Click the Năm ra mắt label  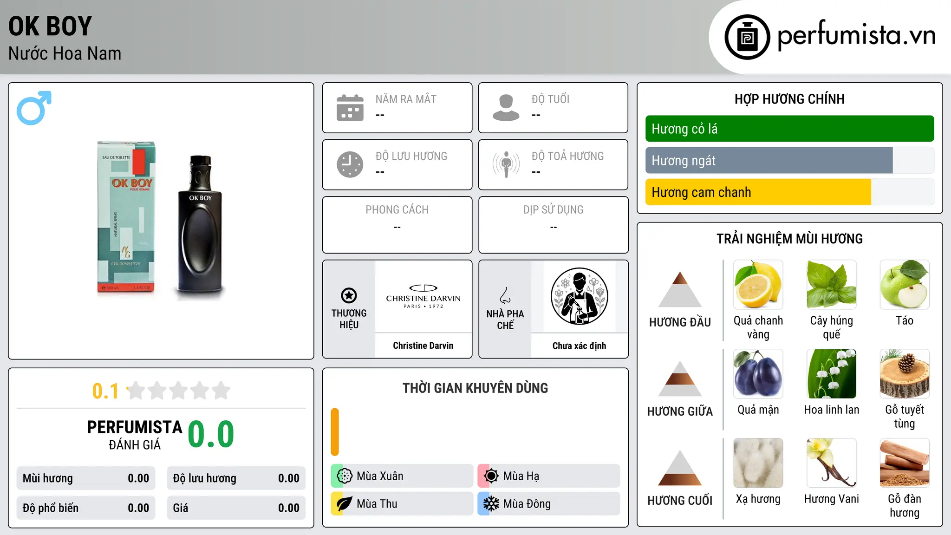click(406, 99)
